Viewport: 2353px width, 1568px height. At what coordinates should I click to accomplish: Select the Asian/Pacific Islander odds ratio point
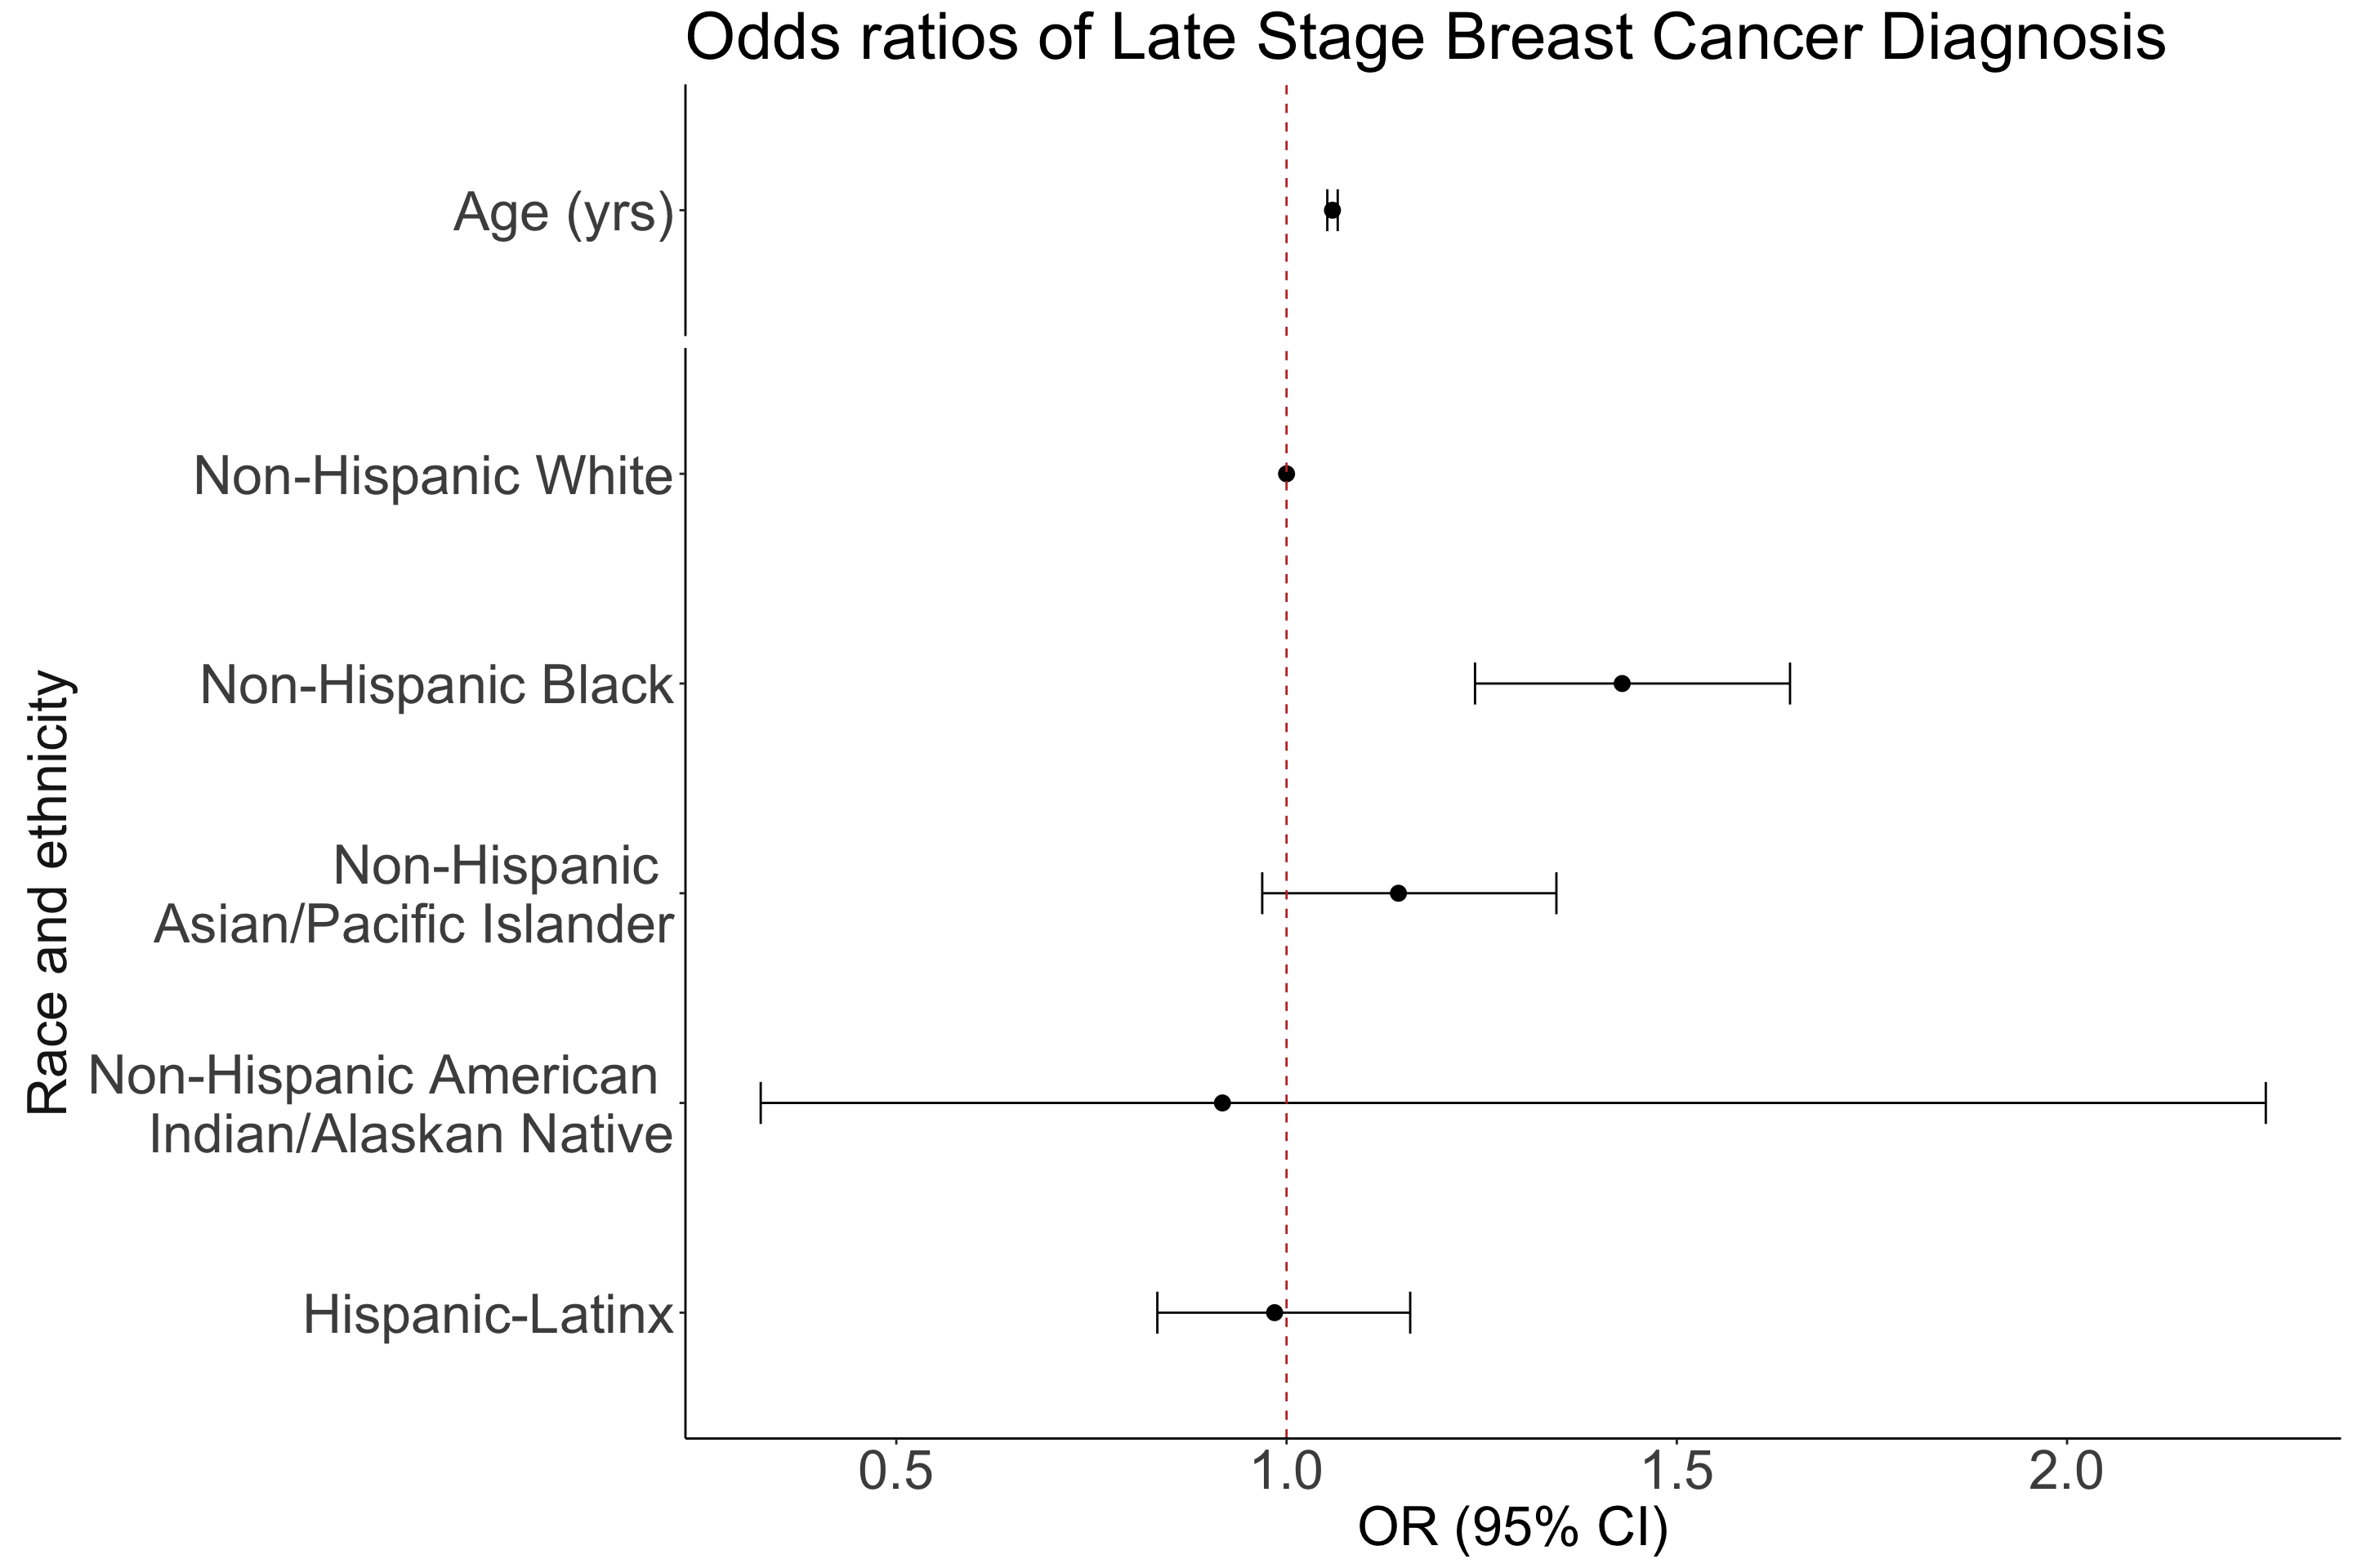[x=1399, y=893]
